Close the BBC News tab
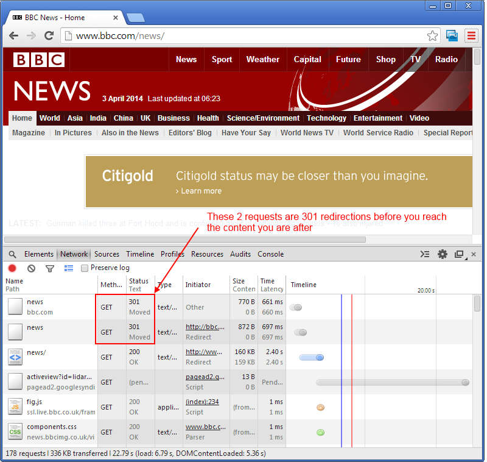The image size is (487, 462). (116, 18)
